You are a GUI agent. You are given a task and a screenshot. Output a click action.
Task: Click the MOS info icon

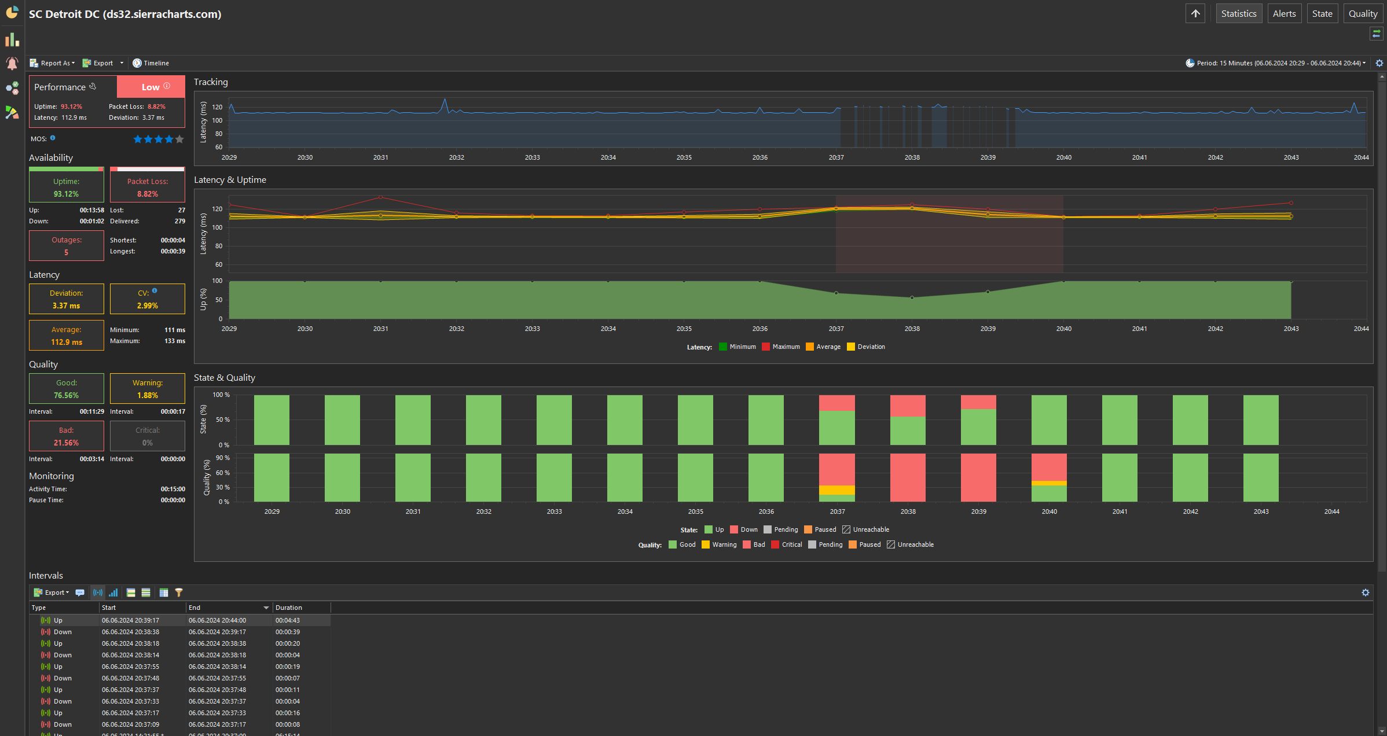[x=53, y=138]
